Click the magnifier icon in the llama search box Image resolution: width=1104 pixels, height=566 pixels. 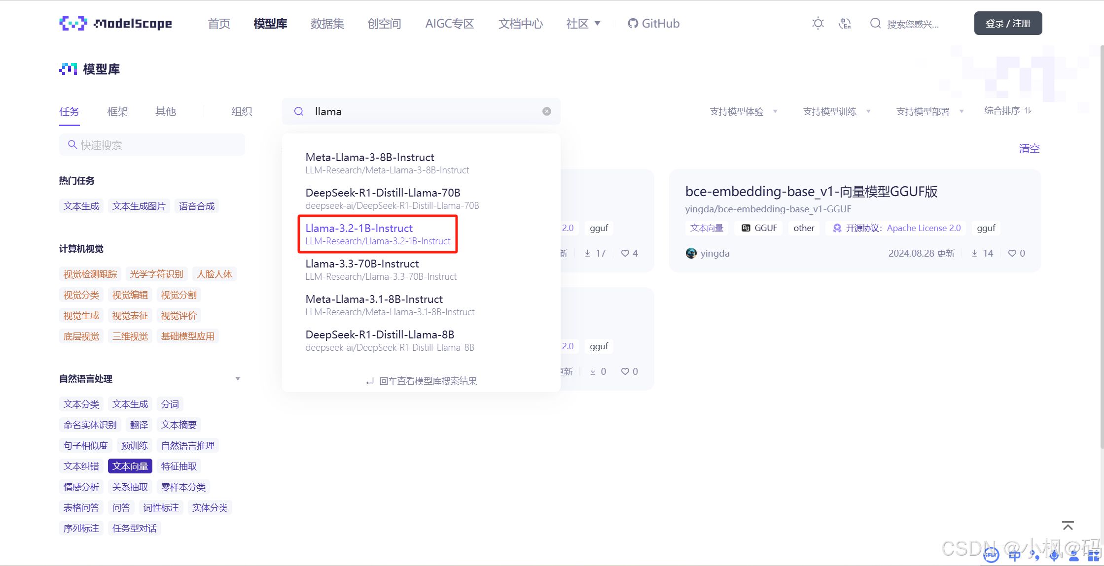coord(299,111)
